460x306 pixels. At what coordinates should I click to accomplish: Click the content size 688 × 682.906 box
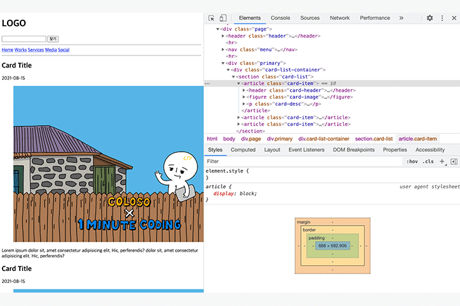coord(332,245)
